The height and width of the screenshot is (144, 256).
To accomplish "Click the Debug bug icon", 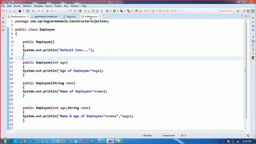I will (107, 11).
